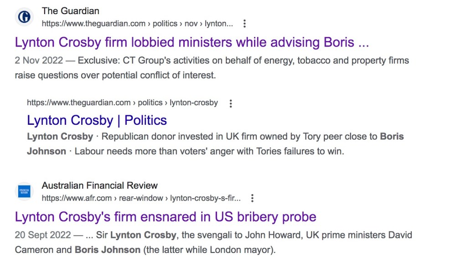Viewport: 467px width, 257px height.
Task: Click the '20 Sept 2022' result date
Action: (43, 236)
